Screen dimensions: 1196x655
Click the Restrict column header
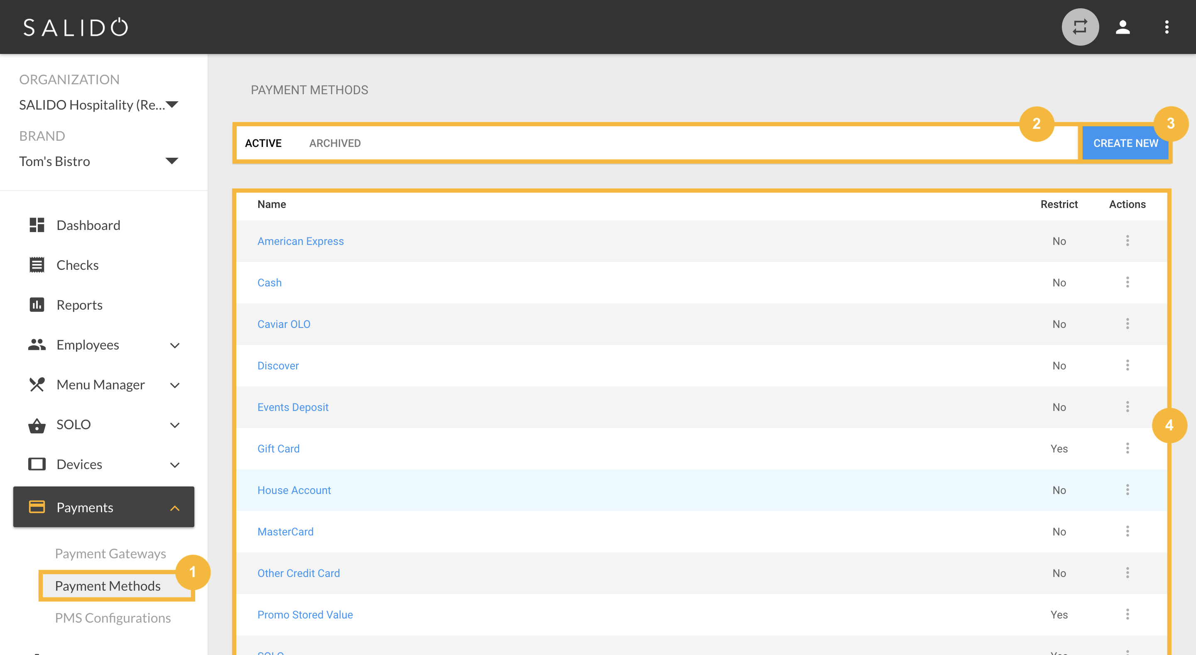click(1059, 204)
